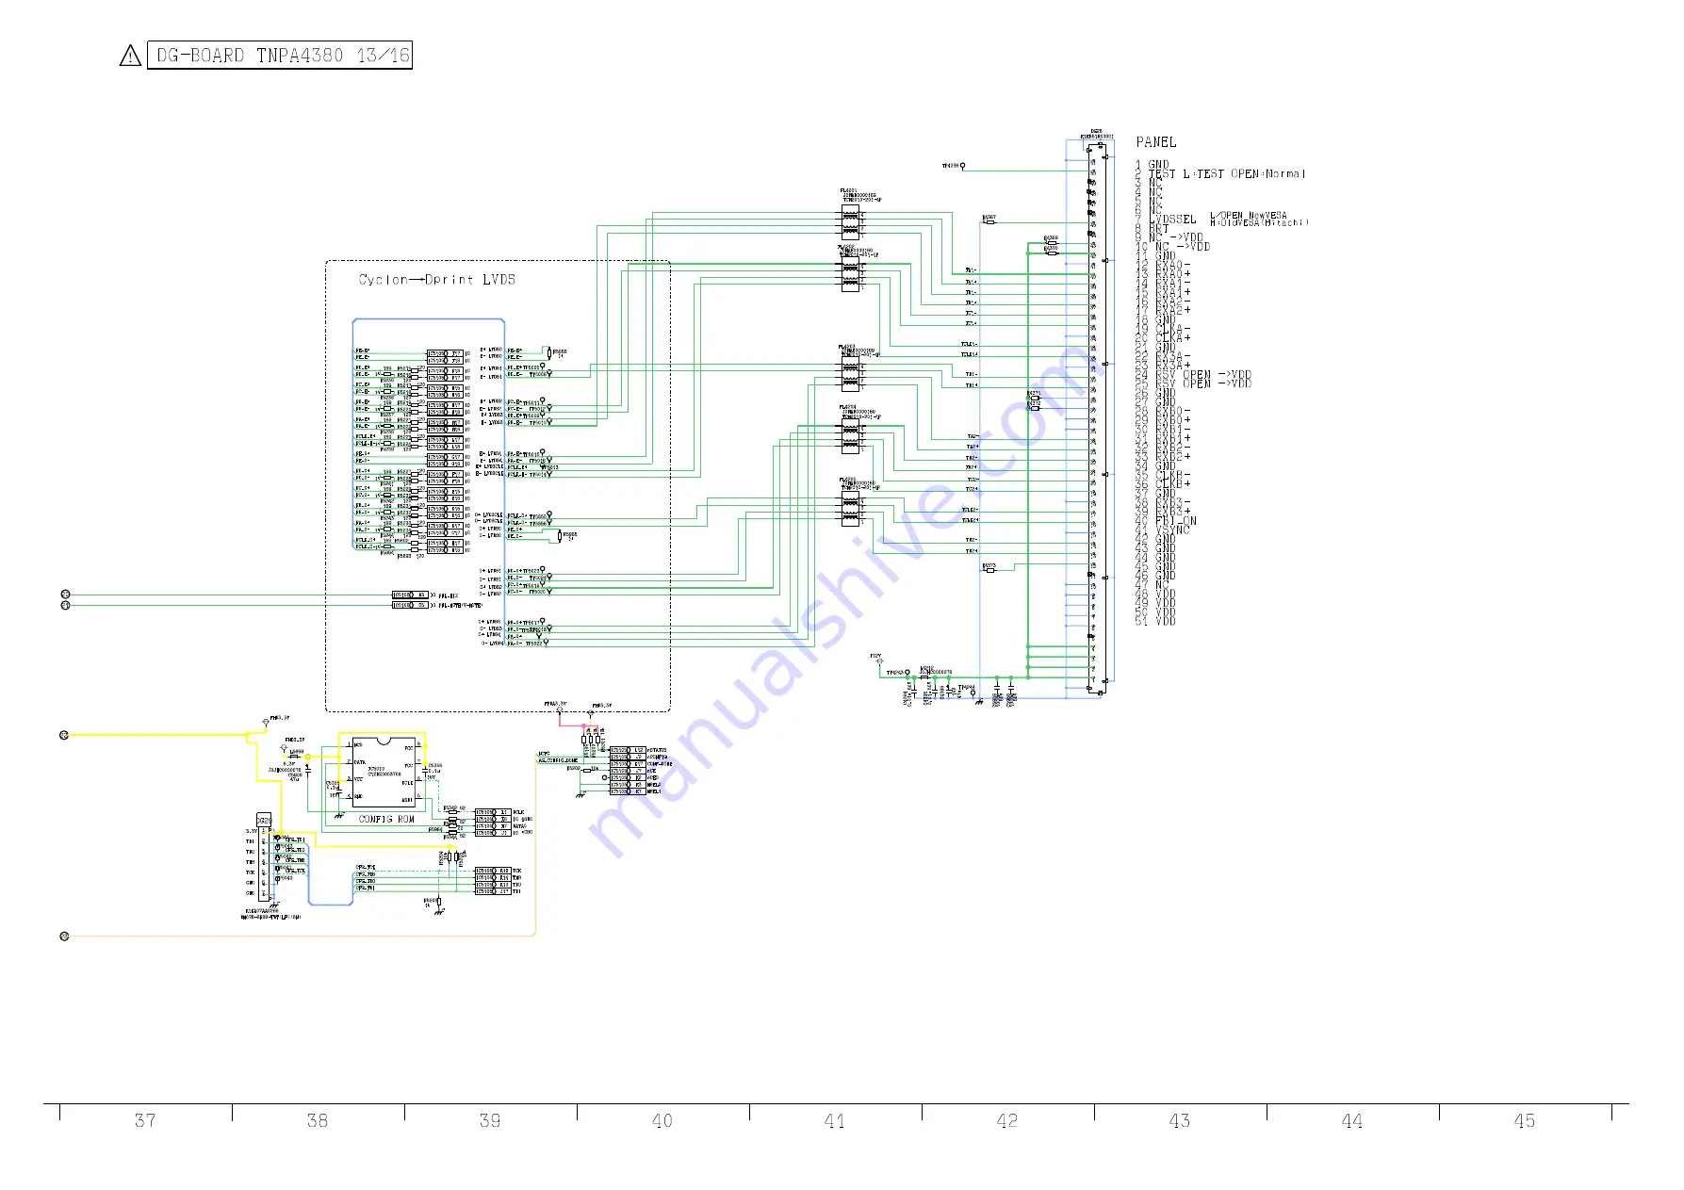Click column marker 41 in bottom ruler
The image size is (1684, 1190).
pyautogui.click(x=835, y=1121)
